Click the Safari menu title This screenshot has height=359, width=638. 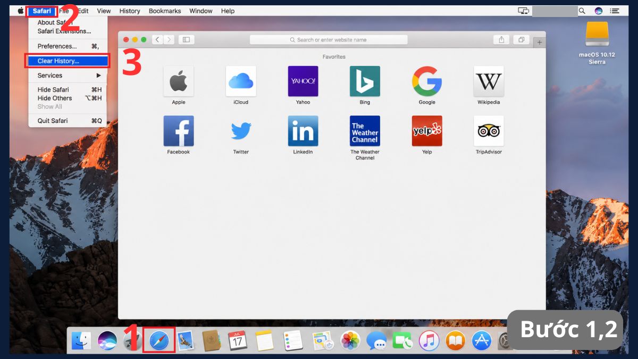tap(42, 11)
